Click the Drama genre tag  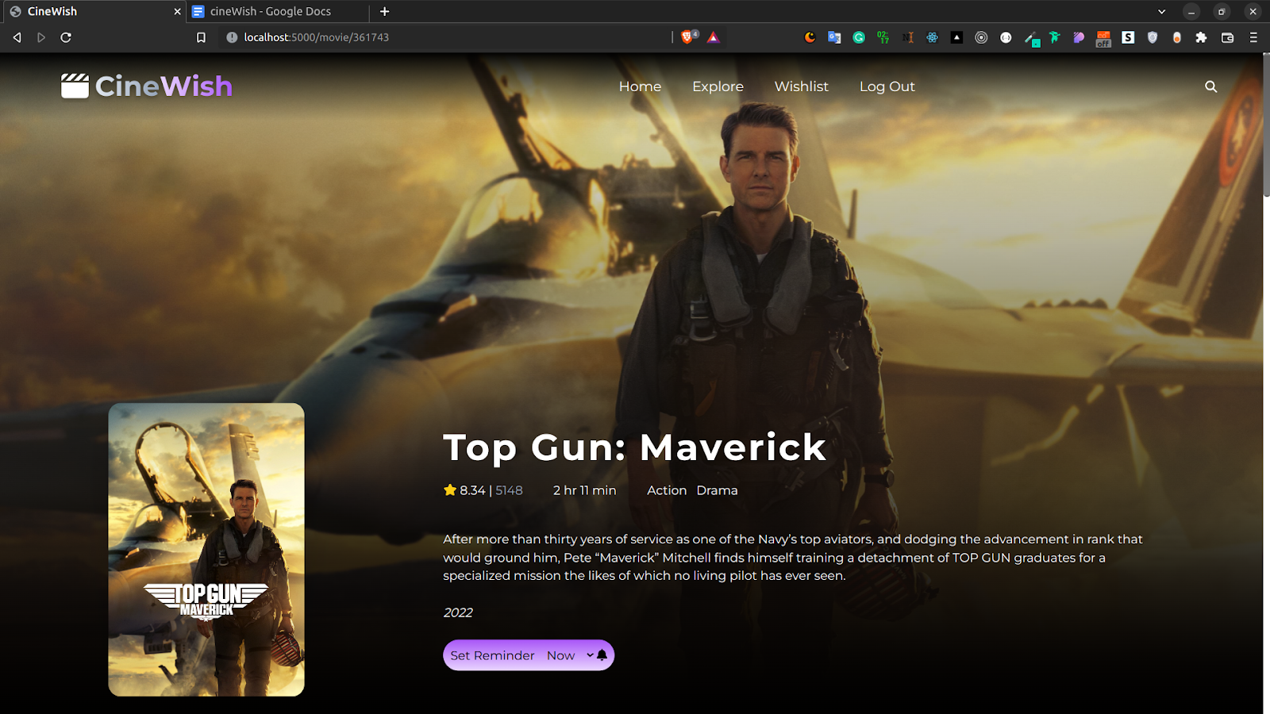pos(717,490)
